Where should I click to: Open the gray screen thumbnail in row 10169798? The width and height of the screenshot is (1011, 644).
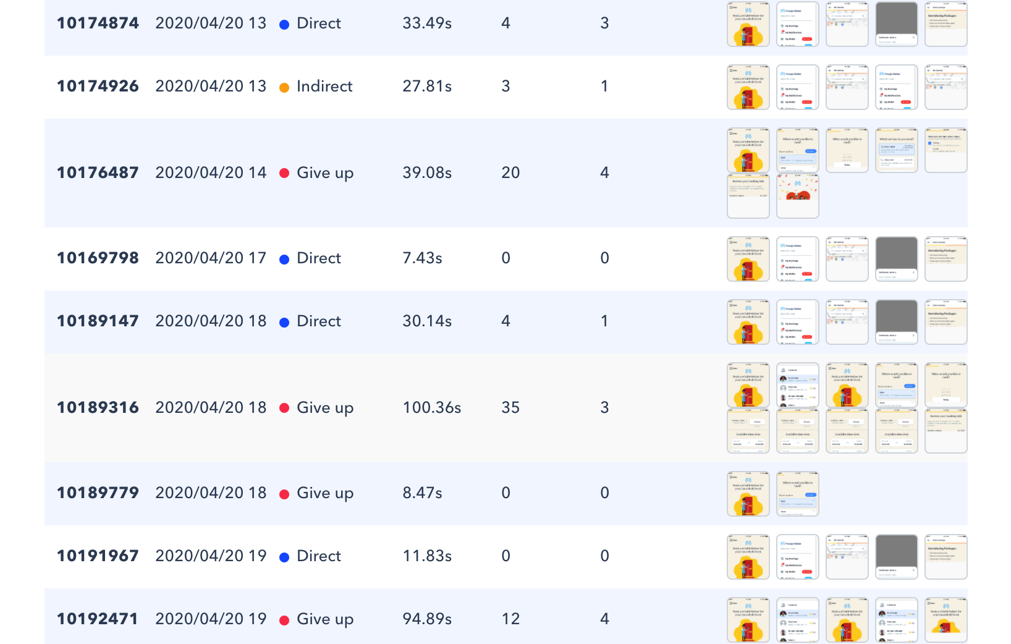coord(897,259)
